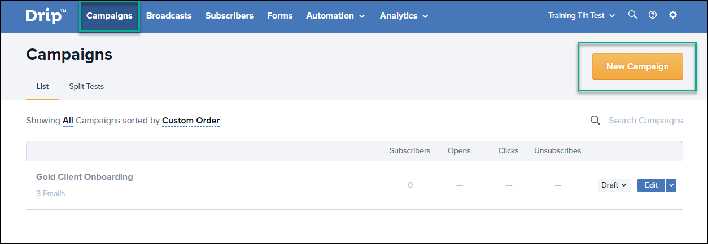Viewport: 708px width, 244px height.
Task: Edit the Gold Client Onboarding campaign
Action: pyautogui.click(x=651, y=185)
